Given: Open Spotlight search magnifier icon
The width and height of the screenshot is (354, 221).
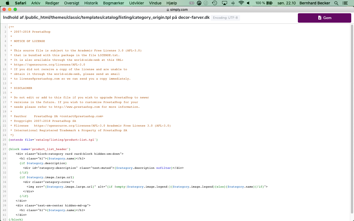Looking at the screenshot, I should (x=336, y=3).
